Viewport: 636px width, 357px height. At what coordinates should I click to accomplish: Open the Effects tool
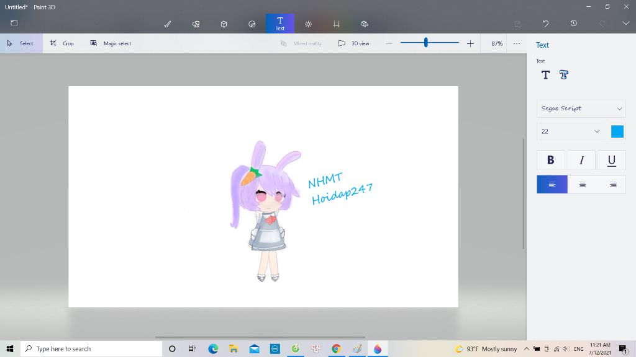click(308, 24)
